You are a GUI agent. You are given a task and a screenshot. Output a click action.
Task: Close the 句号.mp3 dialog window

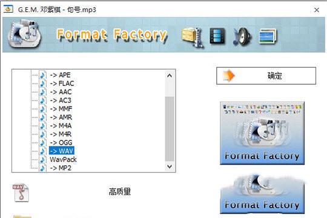tap(317, 10)
